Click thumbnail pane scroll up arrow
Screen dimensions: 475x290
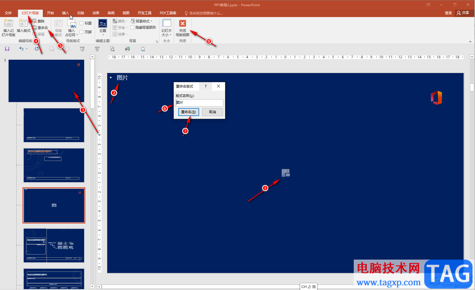(x=92, y=57)
